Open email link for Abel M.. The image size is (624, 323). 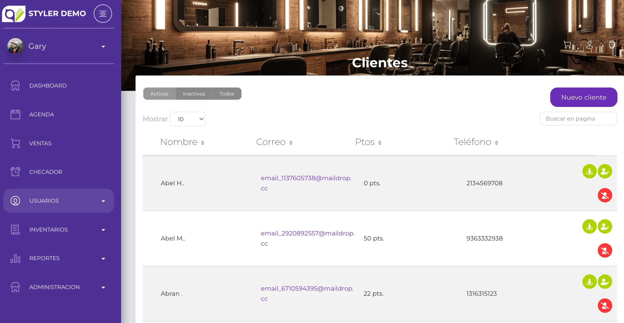point(307,233)
